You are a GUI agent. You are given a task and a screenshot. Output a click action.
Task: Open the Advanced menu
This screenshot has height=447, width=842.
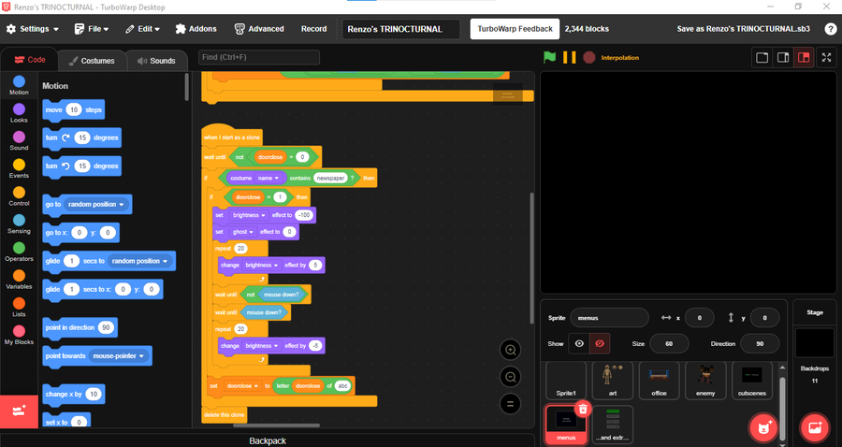tap(259, 29)
